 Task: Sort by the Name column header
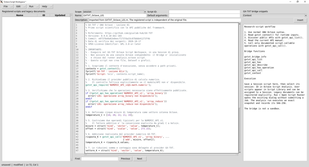(20, 15)
